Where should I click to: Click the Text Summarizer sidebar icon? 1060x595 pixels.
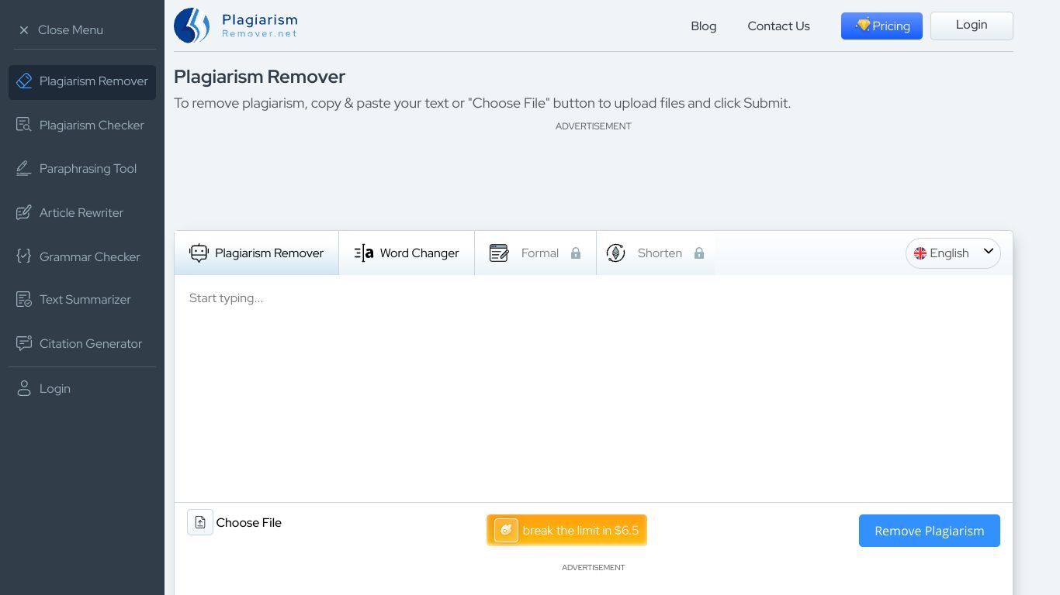pos(24,299)
